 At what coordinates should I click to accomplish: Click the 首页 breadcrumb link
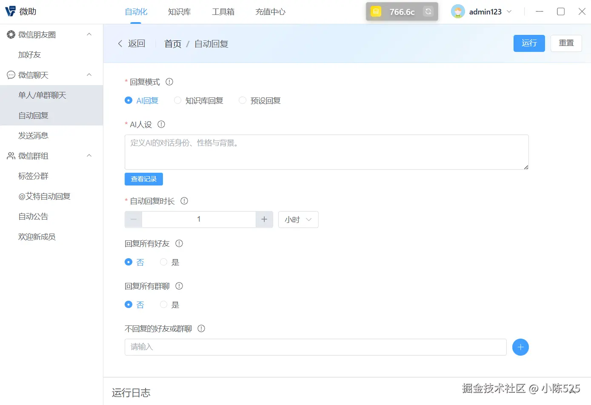tap(173, 44)
